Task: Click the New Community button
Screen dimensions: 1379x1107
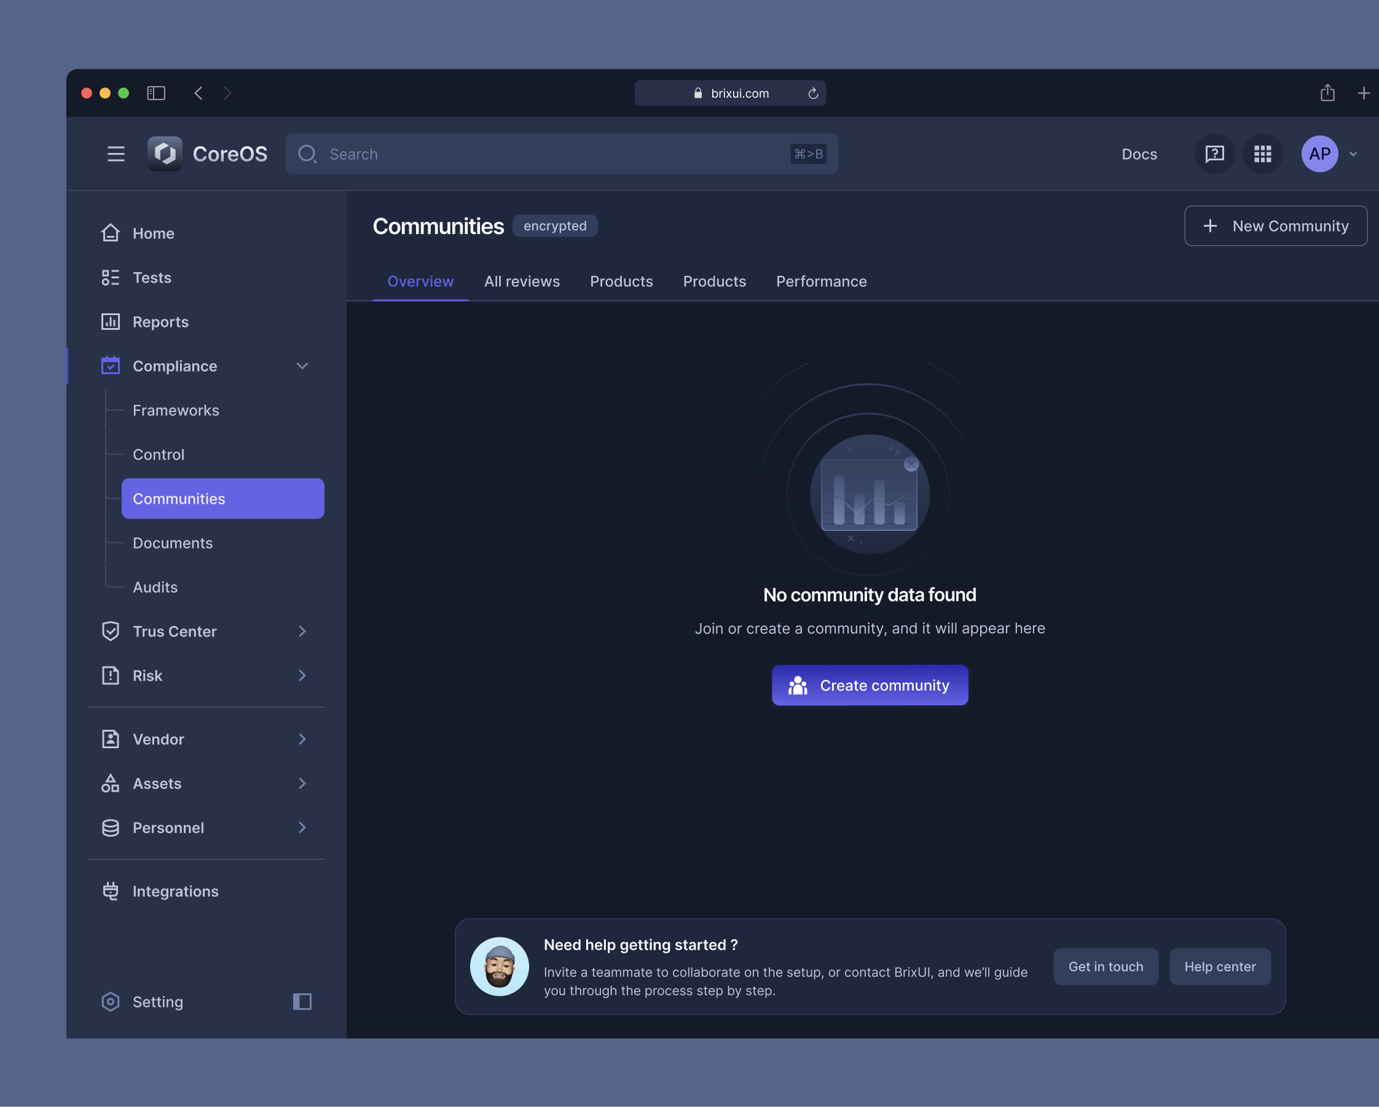Action: (x=1275, y=225)
